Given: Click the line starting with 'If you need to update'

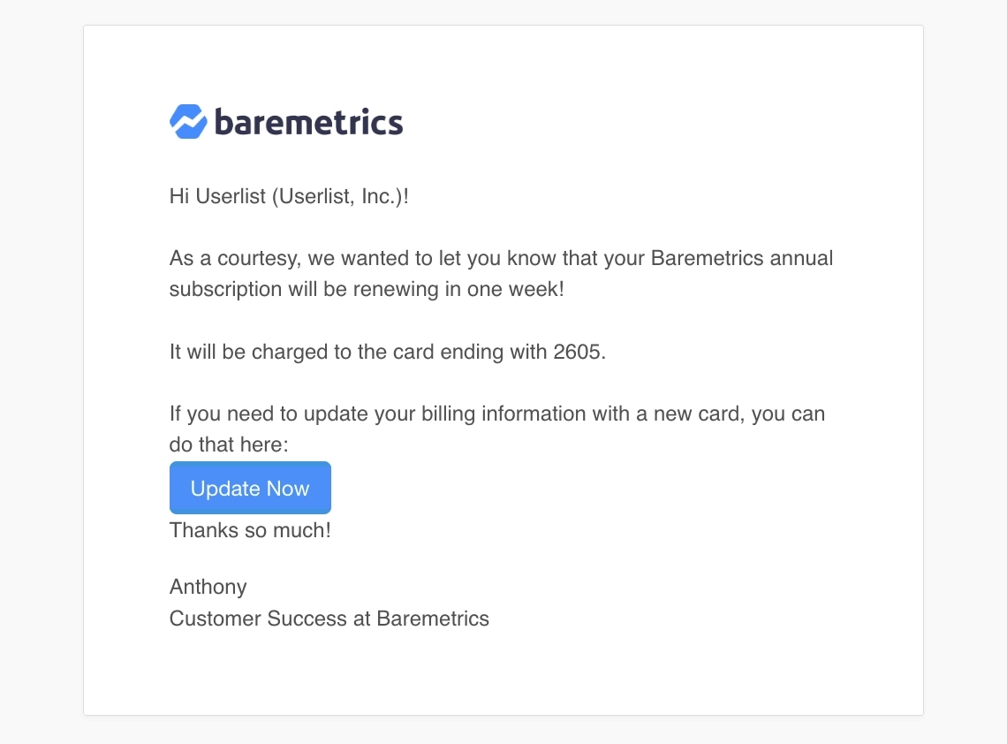Looking at the screenshot, I should coord(496,413).
